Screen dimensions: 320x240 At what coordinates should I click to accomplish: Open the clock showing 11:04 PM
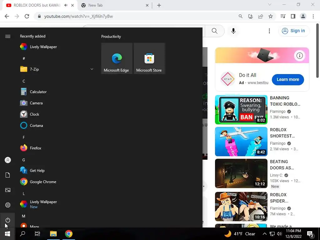pos(293,234)
